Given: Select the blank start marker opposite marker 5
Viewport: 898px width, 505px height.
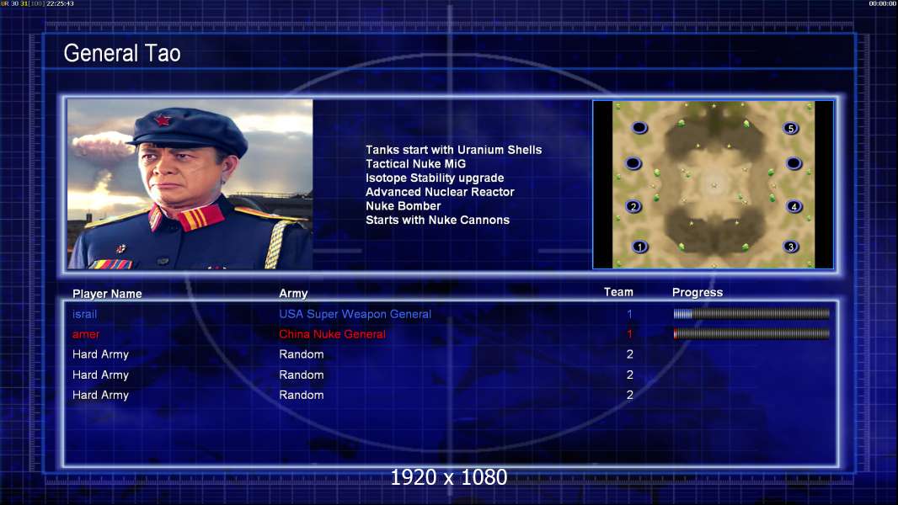Looking at the screenshot, I should coord(639,128).
